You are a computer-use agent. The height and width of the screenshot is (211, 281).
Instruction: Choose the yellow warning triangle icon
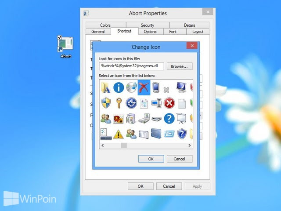tap(118, 135)
